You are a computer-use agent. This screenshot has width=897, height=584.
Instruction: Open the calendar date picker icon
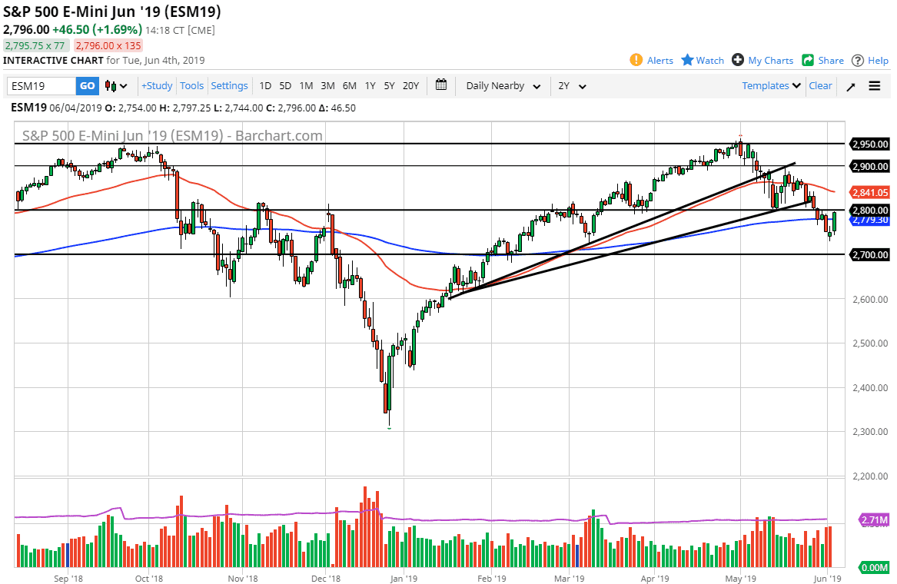(441, 85)
